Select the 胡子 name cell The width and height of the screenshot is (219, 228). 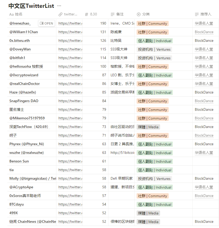point(32,135)
